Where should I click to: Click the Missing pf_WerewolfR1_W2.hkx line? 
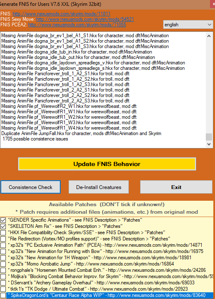coord(69,117)
